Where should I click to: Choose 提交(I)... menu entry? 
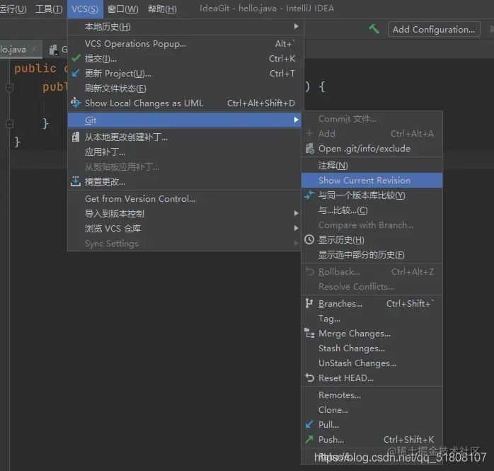(184, 58)
